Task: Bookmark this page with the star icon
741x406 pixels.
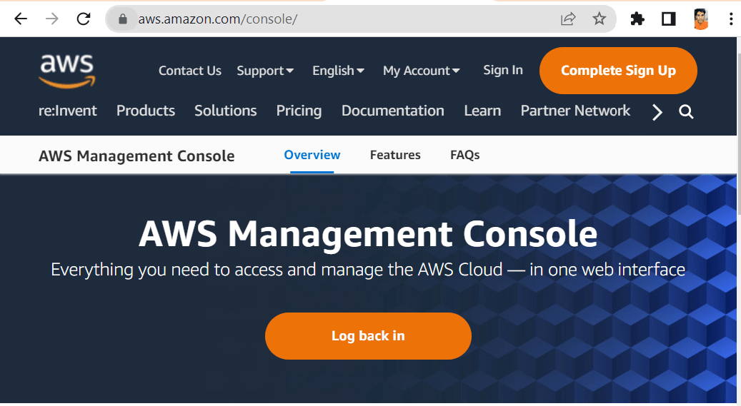Action: [x=599, y=19]
